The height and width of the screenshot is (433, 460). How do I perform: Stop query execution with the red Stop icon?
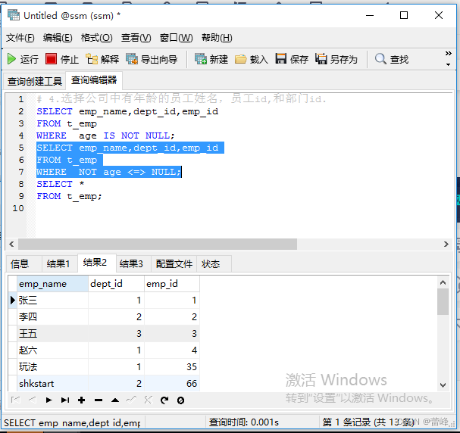[51, 59]
